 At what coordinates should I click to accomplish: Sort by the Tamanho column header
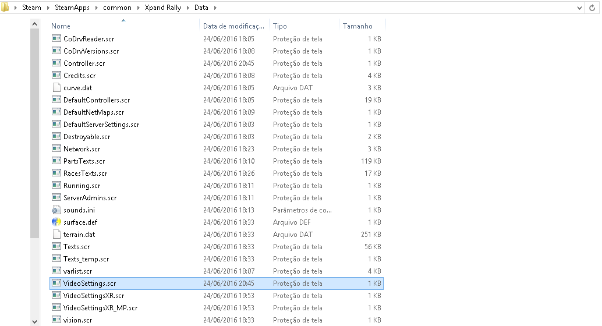point(357,26)
